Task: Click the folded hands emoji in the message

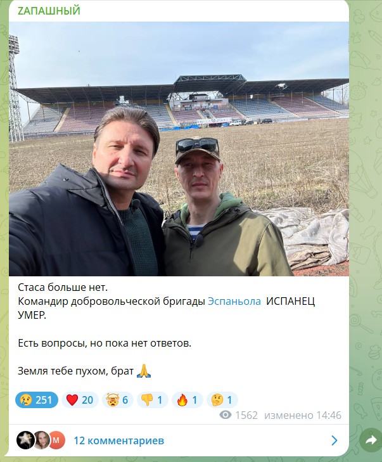Action: tap(144, 371)
